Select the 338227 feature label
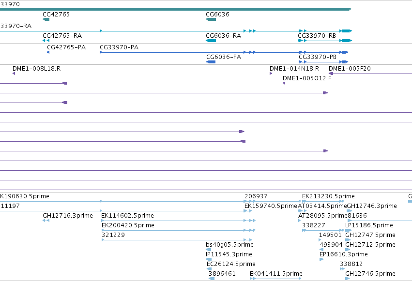The width and height of the screenshot is (412, 281). pyautogui.click(x=313, y=225)
